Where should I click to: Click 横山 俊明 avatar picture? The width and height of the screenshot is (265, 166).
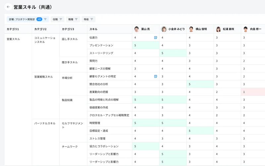coord(191,29)
